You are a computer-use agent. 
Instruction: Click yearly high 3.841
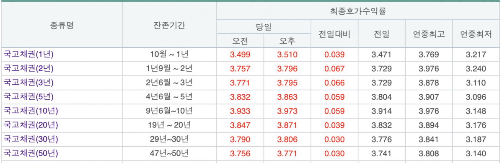(429, 140)
